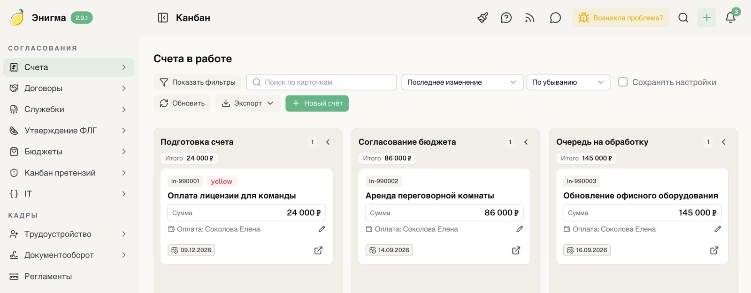751x293 pixels.
Task: Click card title Обновление офисного оборудования
Action: [x=641, y=196]
